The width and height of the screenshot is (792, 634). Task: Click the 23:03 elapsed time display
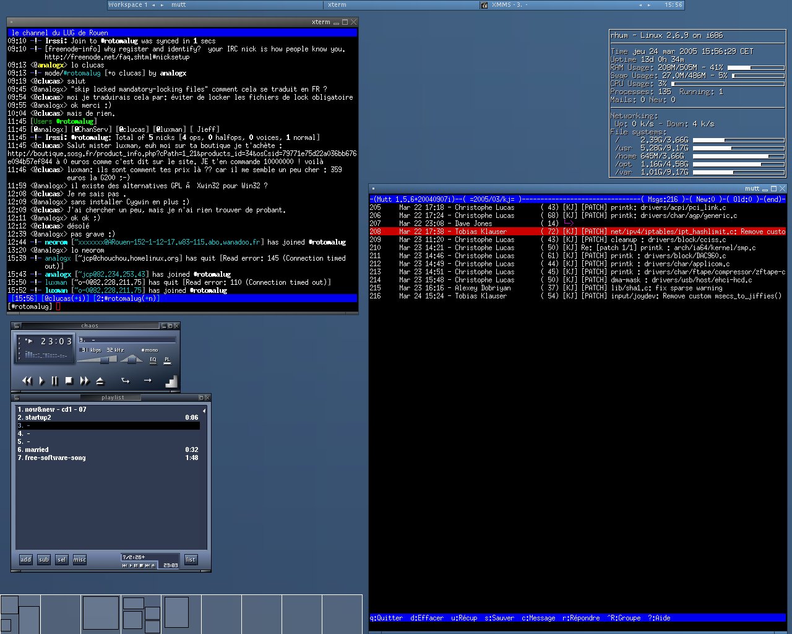[56, 341]
